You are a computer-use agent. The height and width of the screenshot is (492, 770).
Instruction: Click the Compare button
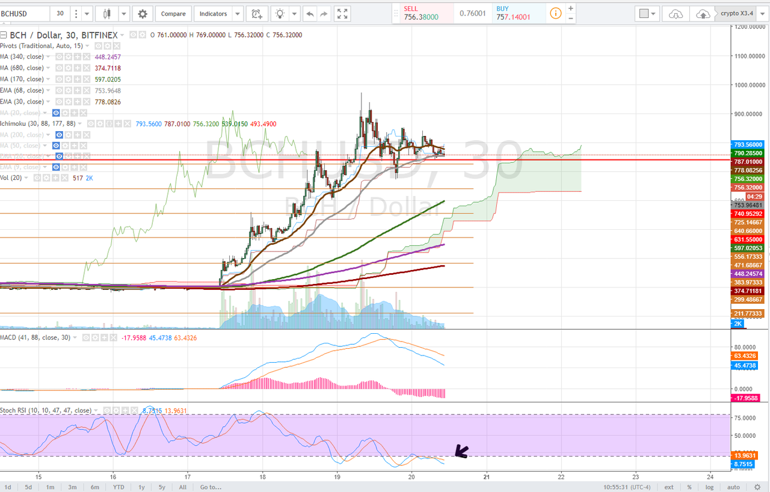click(173, 14)
